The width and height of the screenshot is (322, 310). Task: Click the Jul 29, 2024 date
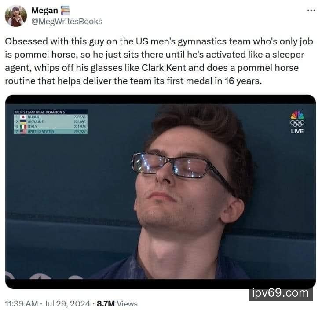pos(67,304)
